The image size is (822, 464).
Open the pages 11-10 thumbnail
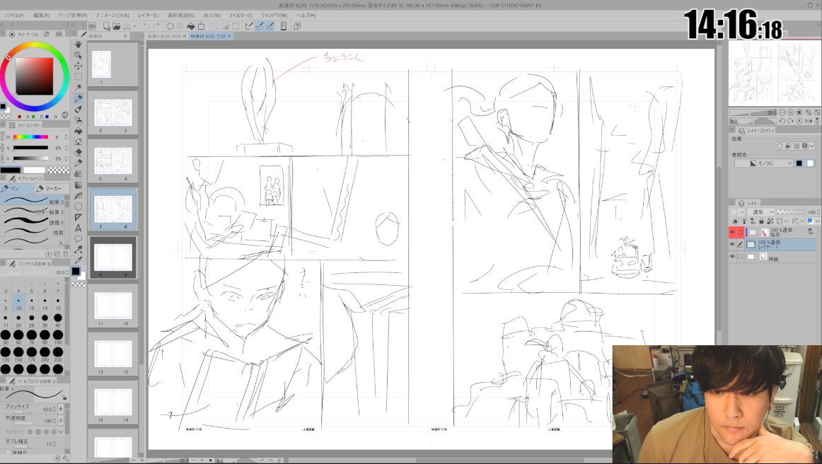pos(112,307)
